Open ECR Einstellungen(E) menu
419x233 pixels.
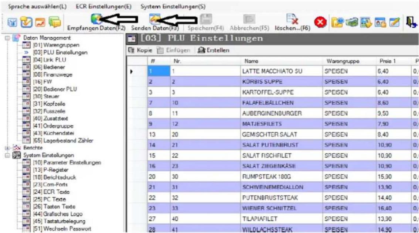tap(104, 6)
